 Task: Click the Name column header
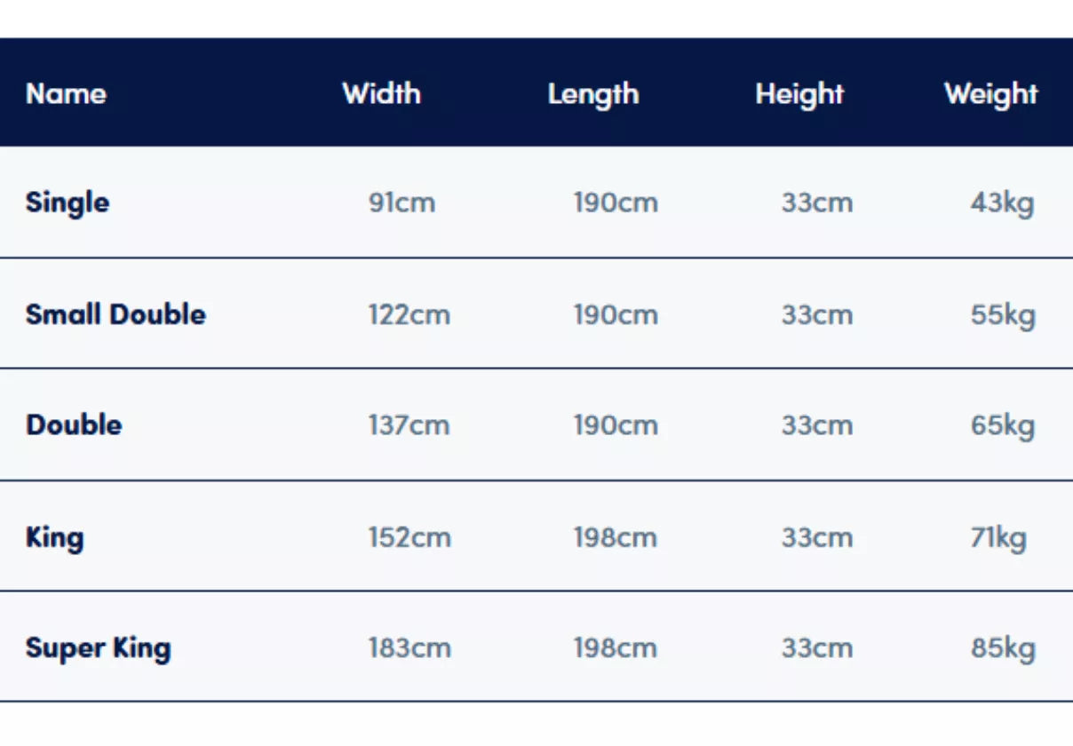click(x=66, y=93)
